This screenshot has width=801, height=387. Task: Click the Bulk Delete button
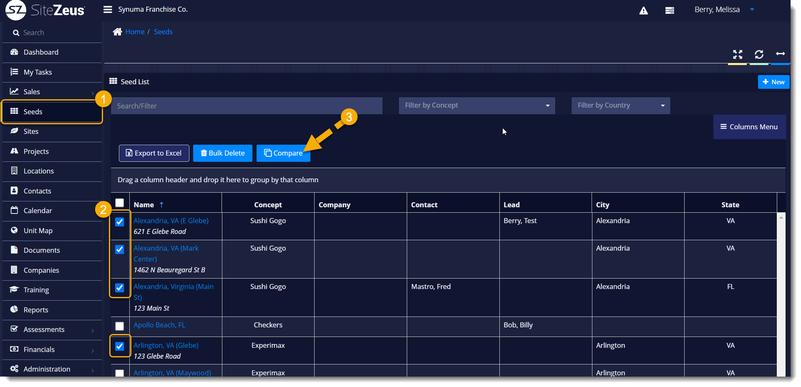(x=223, y=153)
